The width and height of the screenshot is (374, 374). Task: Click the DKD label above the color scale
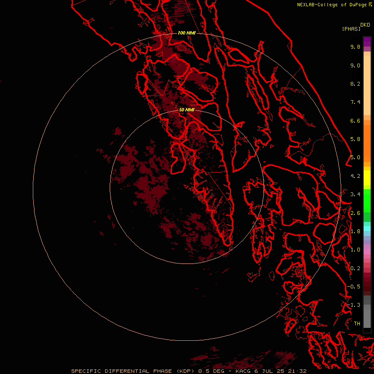pyautogui.click(x=365, y=25)
